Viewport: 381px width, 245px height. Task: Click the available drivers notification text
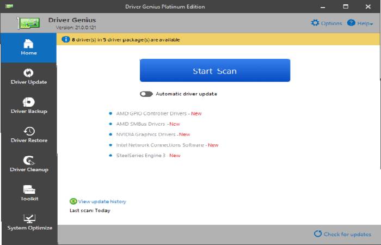click(126, 40)
